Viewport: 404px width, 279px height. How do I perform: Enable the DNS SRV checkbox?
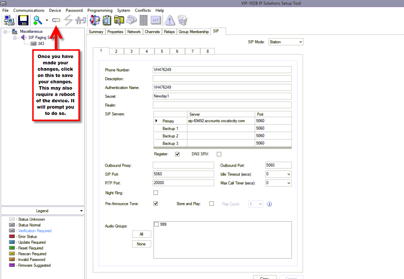tap(219, 154)
